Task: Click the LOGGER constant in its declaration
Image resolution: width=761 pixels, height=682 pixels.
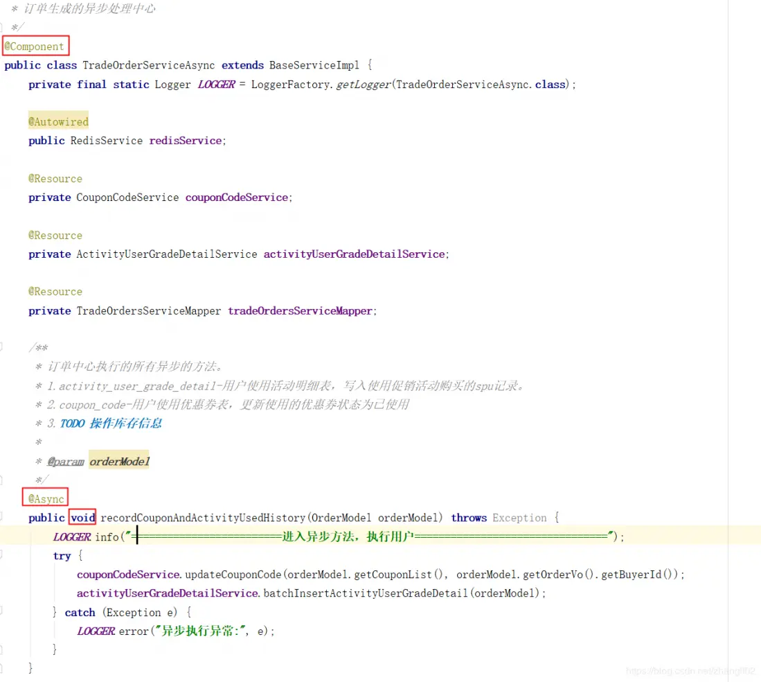Action: pyautogui.click(x=217, y=85)
